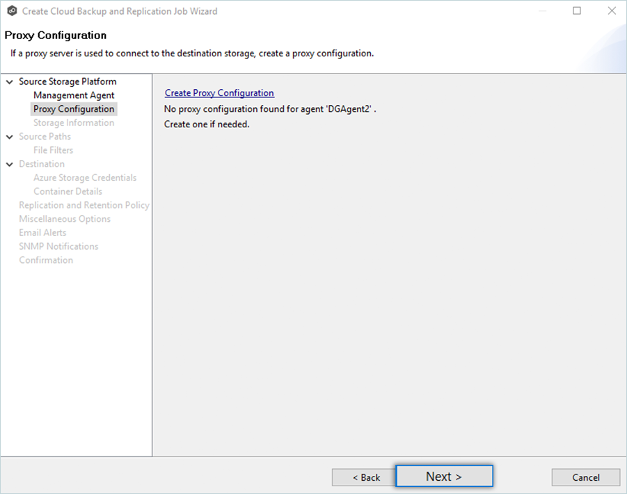Select the File Filters step
The image size is (627, 494).
coord(53,150)
